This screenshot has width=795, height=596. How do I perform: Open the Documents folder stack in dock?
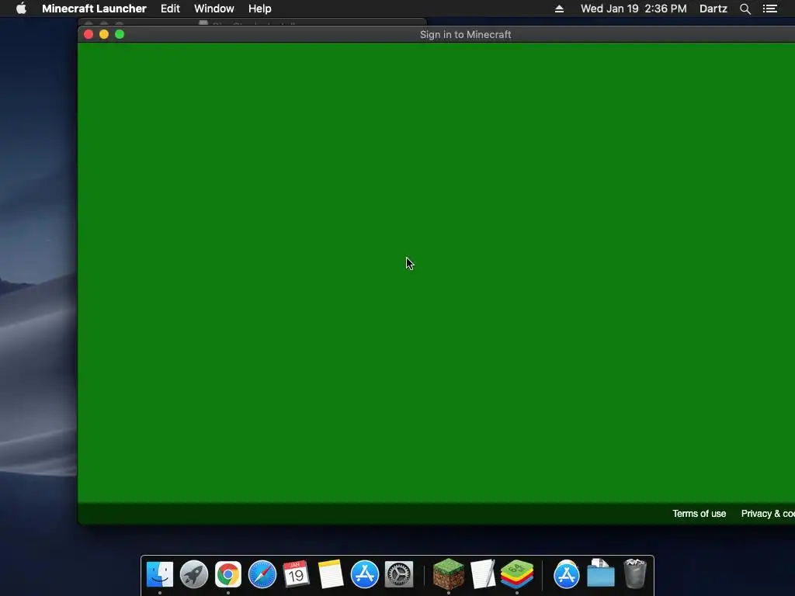click(x=601, y=573)
